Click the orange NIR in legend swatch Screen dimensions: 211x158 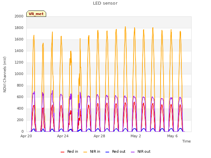click(85, 152)
